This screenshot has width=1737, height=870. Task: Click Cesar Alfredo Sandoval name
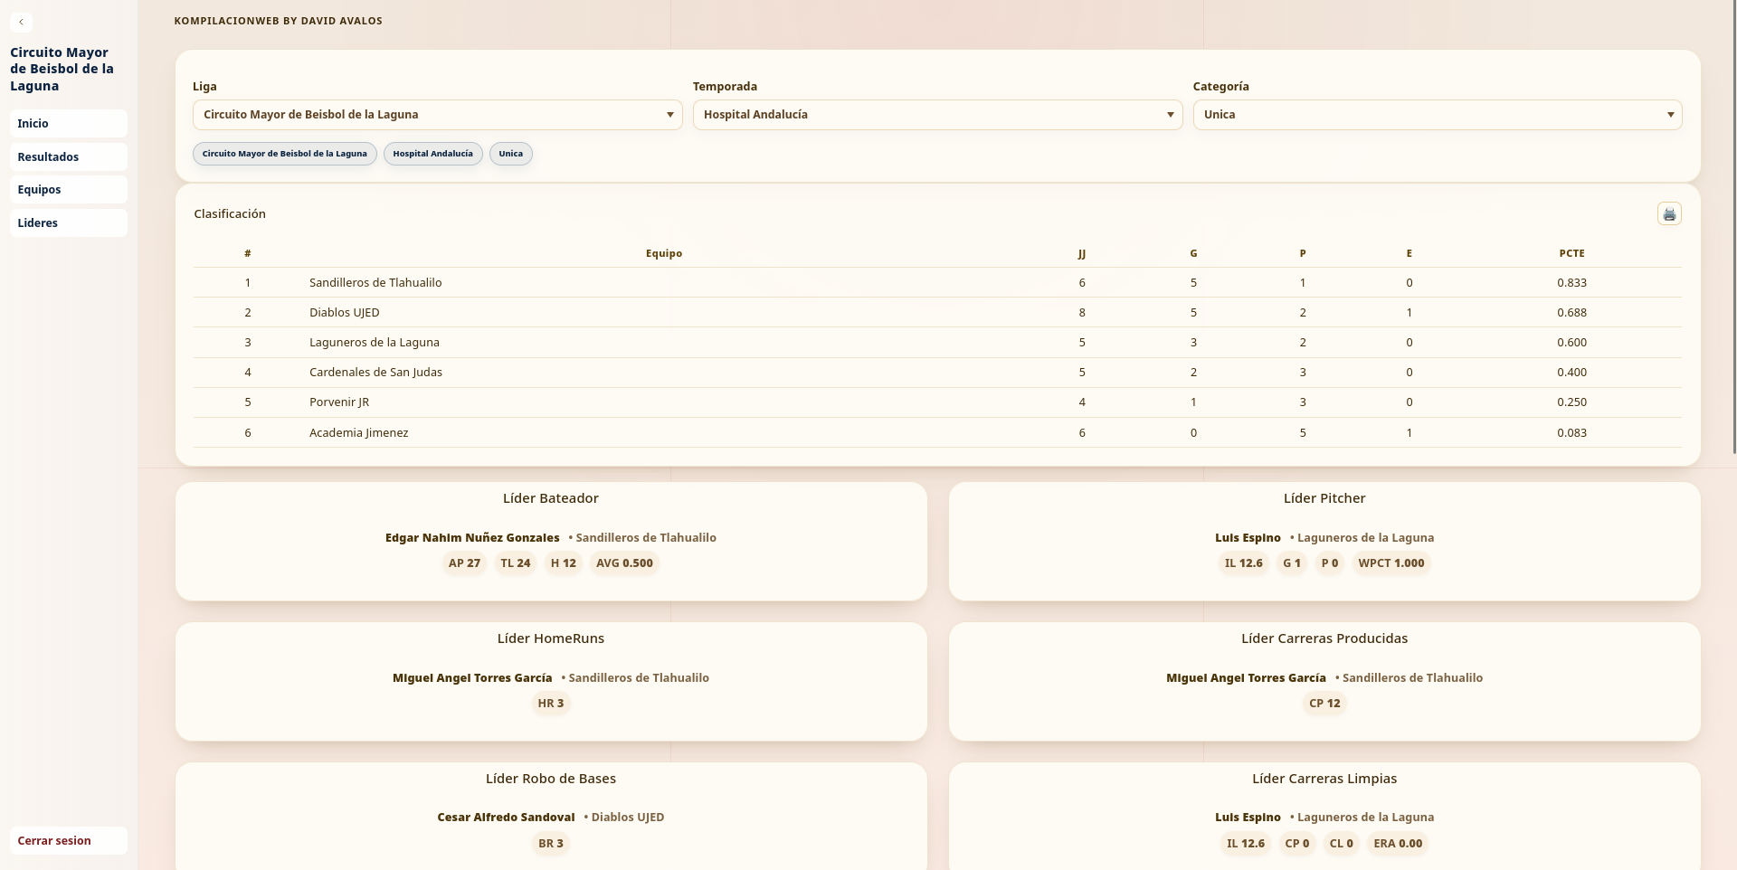coord(506,817)
